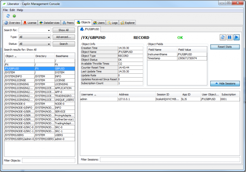Select the row with BaseName APPLICATION
This screenshot has height=172, width=246.
coord(40,88)
